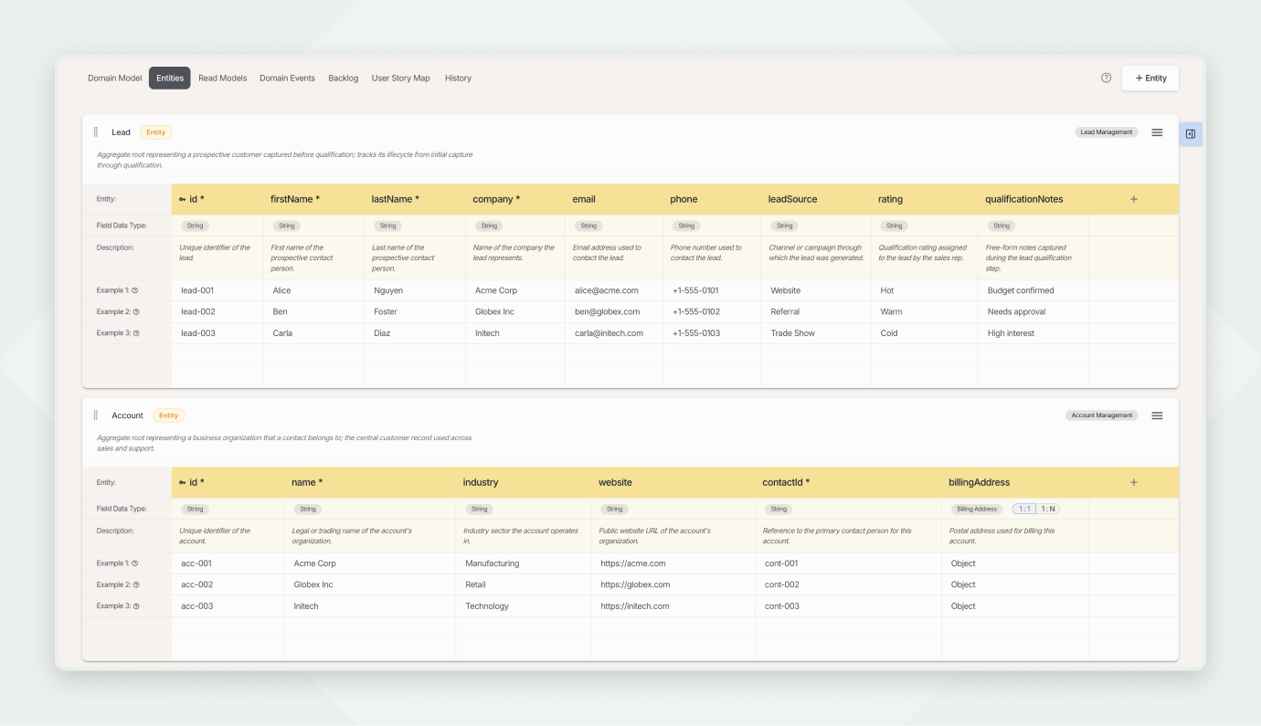Click info icon beside Lead Example 1
This screenshot has height=726, width=1261.
[135, 290]
